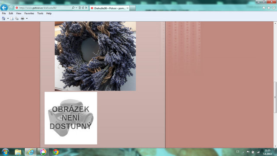Close the Drahuška56 tab
Viewport: 277px width, 156px height.
(x=127, y=8)
